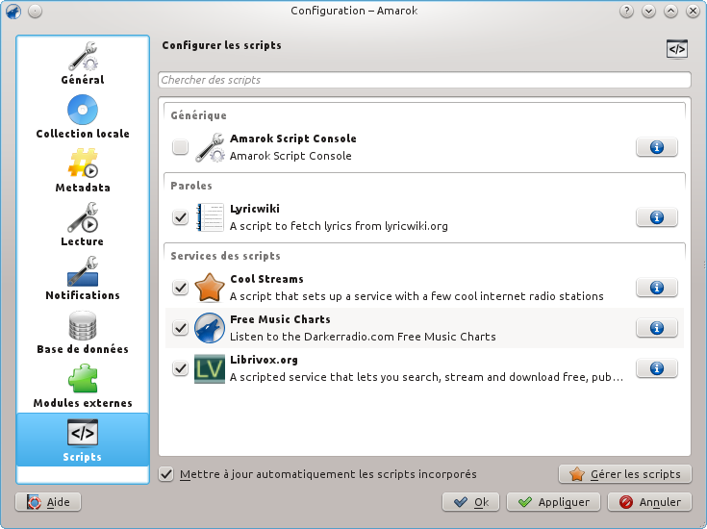The width and height of the screenshot is (707, 529).
Task: Click the Free Music Charts wolf icon
Action: 210,328
